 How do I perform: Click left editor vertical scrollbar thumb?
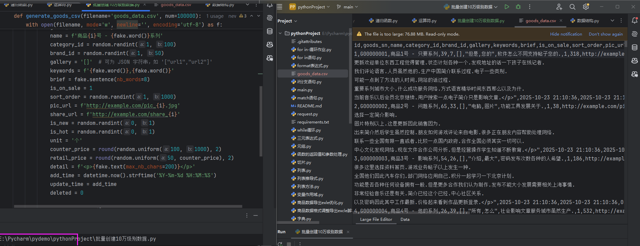click(x=261, y=121)
